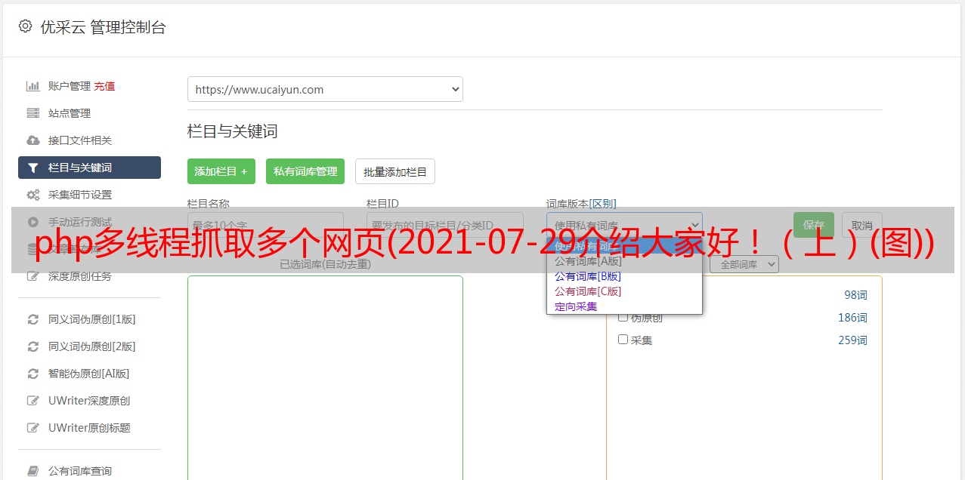Click the 私有词库管理 button
Screen dimensions: 965x480
(305, 171)
